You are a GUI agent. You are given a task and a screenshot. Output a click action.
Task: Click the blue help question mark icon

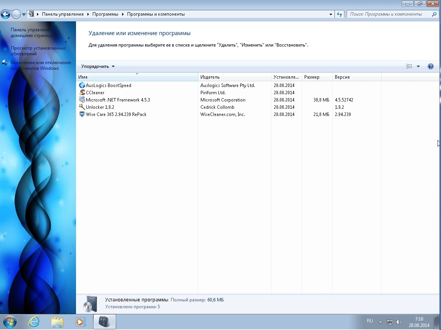(431, 66)
